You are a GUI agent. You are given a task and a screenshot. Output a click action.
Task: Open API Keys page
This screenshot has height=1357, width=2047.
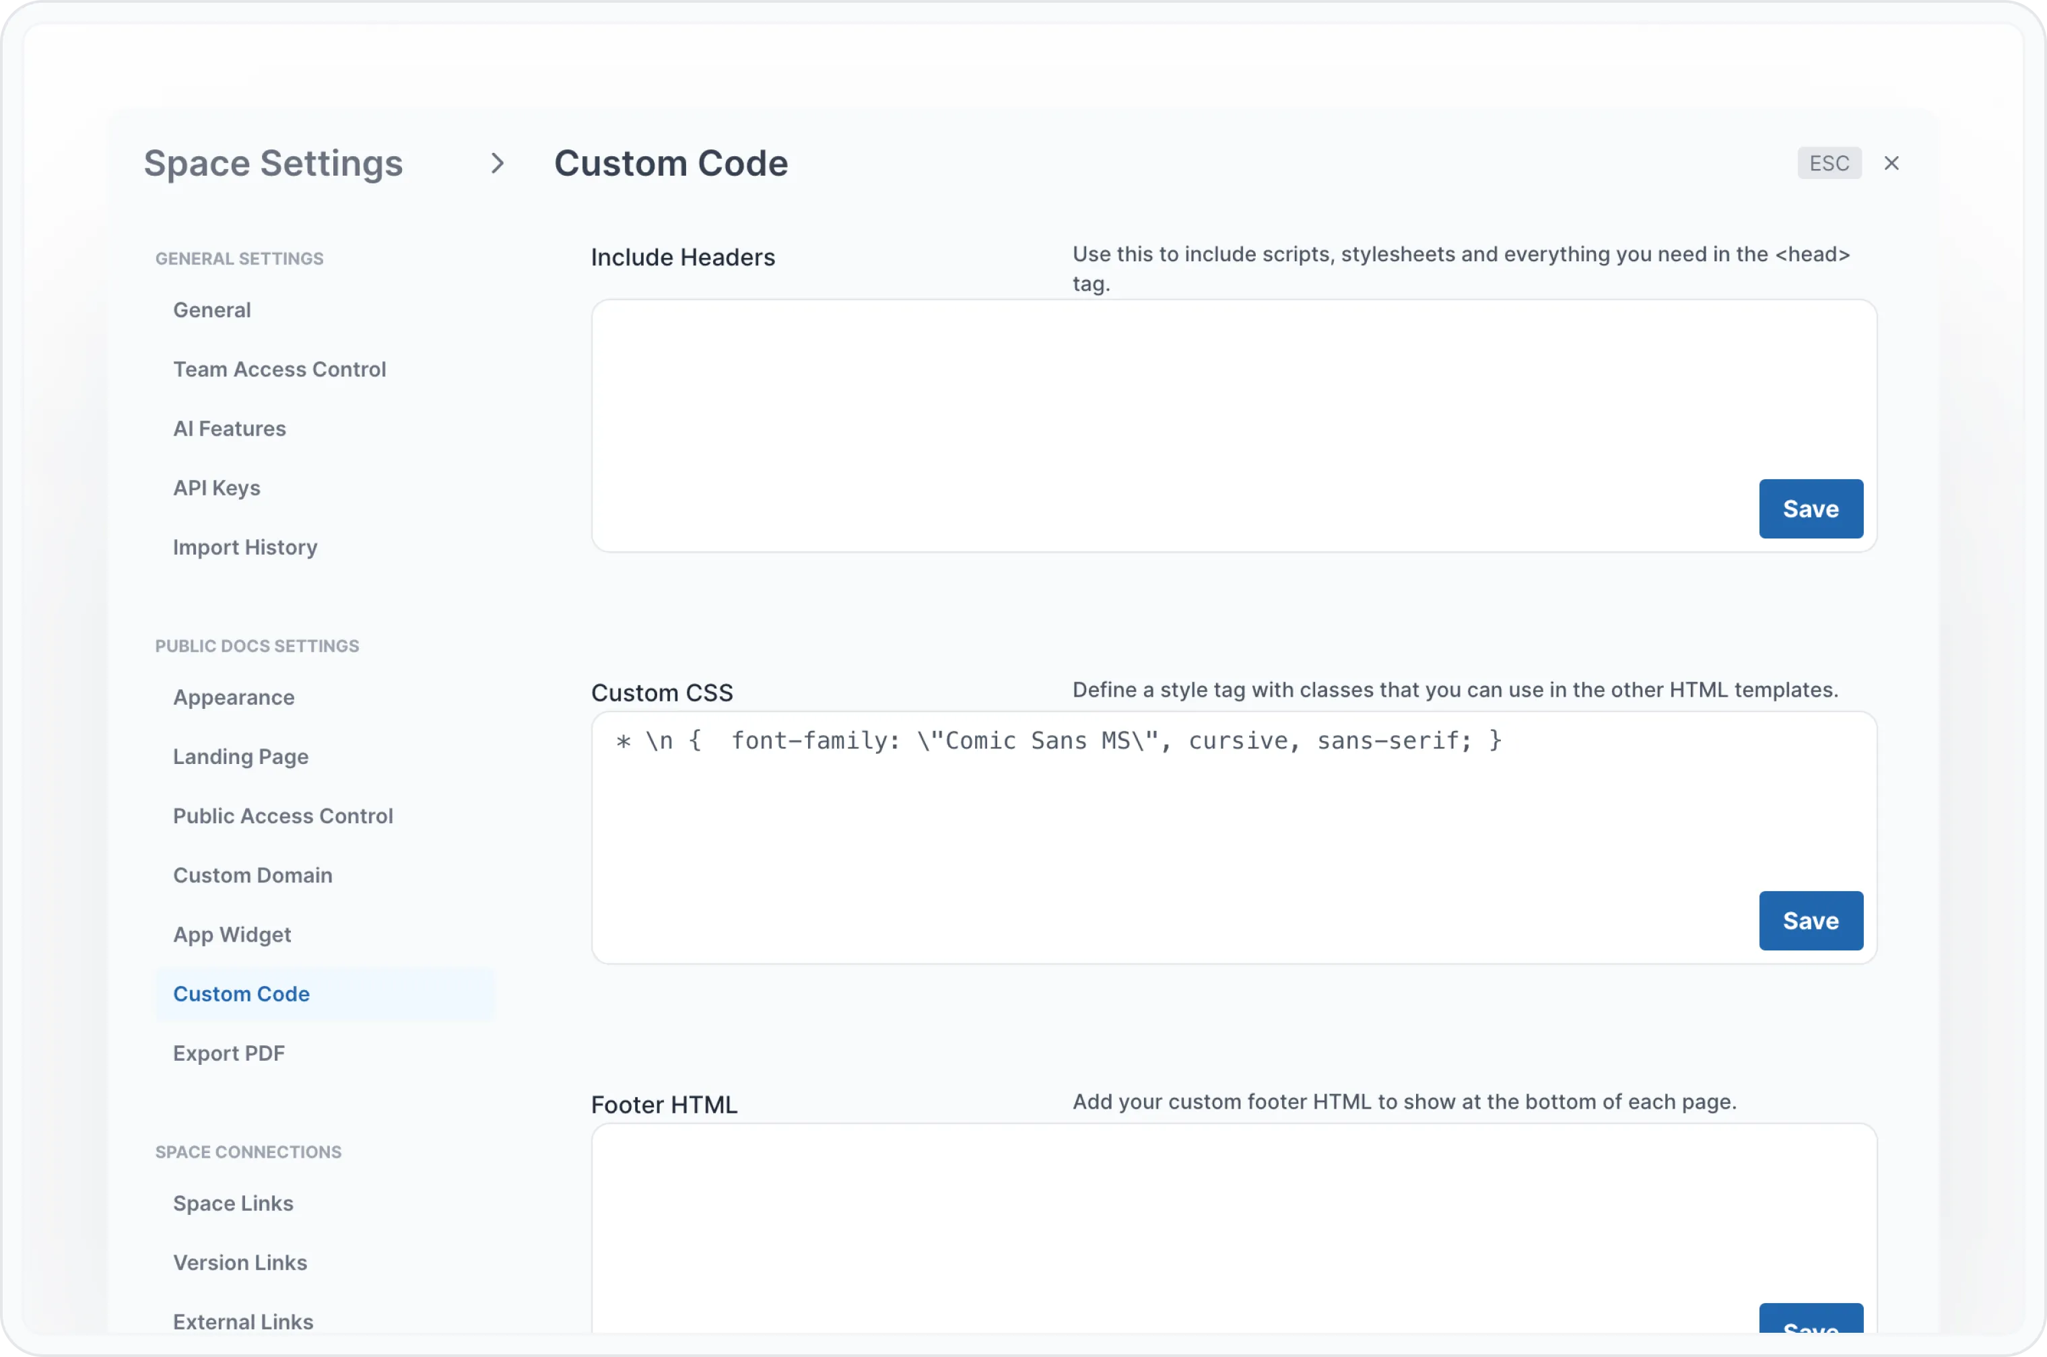[216, 488]
